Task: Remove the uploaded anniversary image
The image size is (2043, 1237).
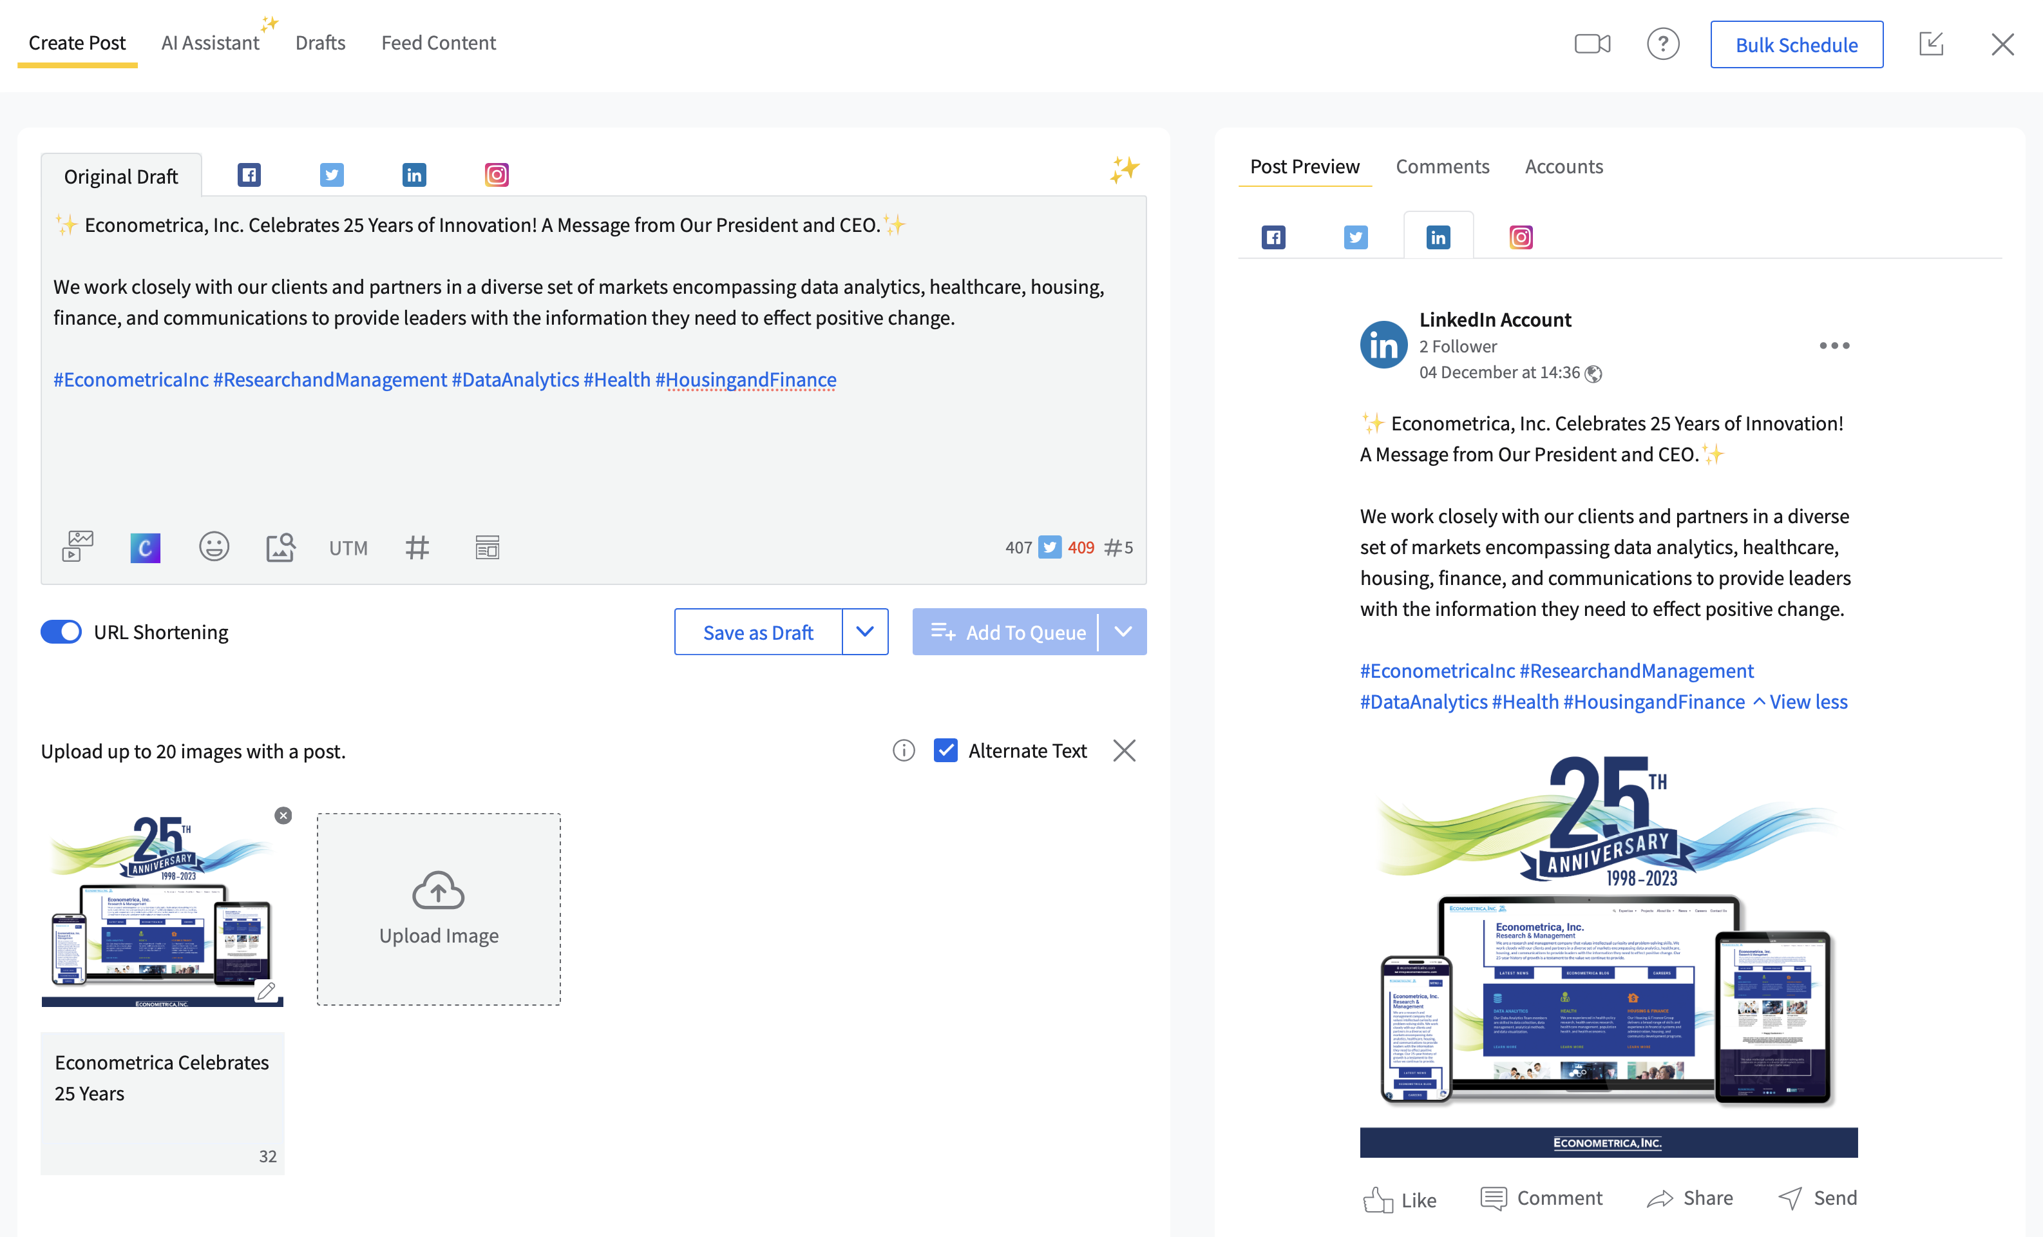Action: pyautogui.click(x=283, y=815)
